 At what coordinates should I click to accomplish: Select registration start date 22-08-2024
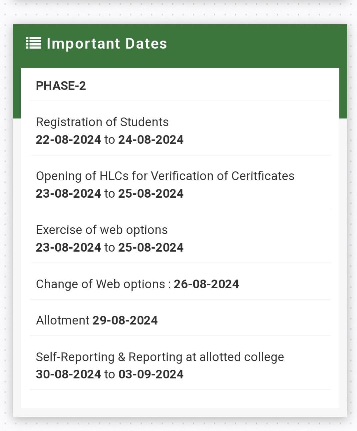(x=68, y=140)
